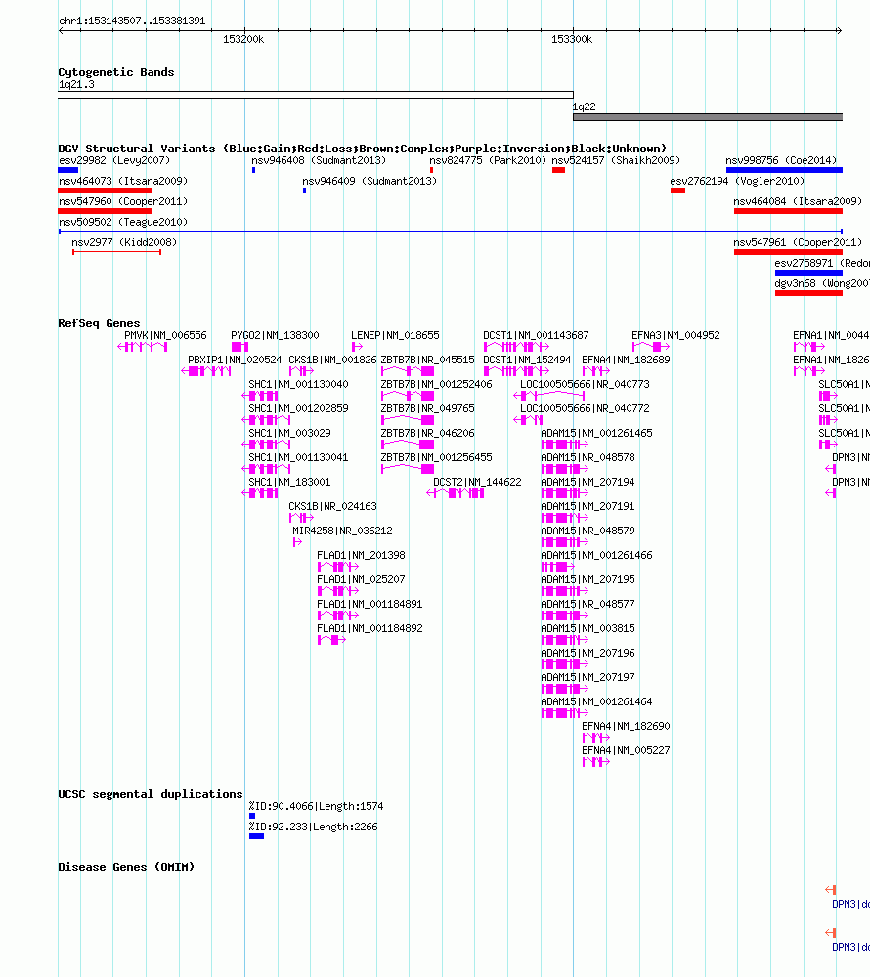Select the ADAM15 NM_003815 transcript

click(565, 640)
